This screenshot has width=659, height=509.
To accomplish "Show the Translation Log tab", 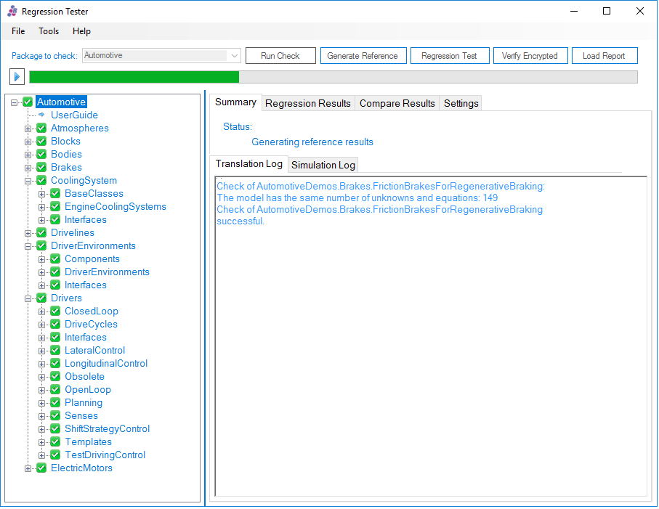I will pyautogui.click(x=248, y=164).
